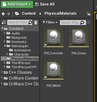Open the Add/Import menu
Screen dimensions: 97x102
(x=17, y=4)
